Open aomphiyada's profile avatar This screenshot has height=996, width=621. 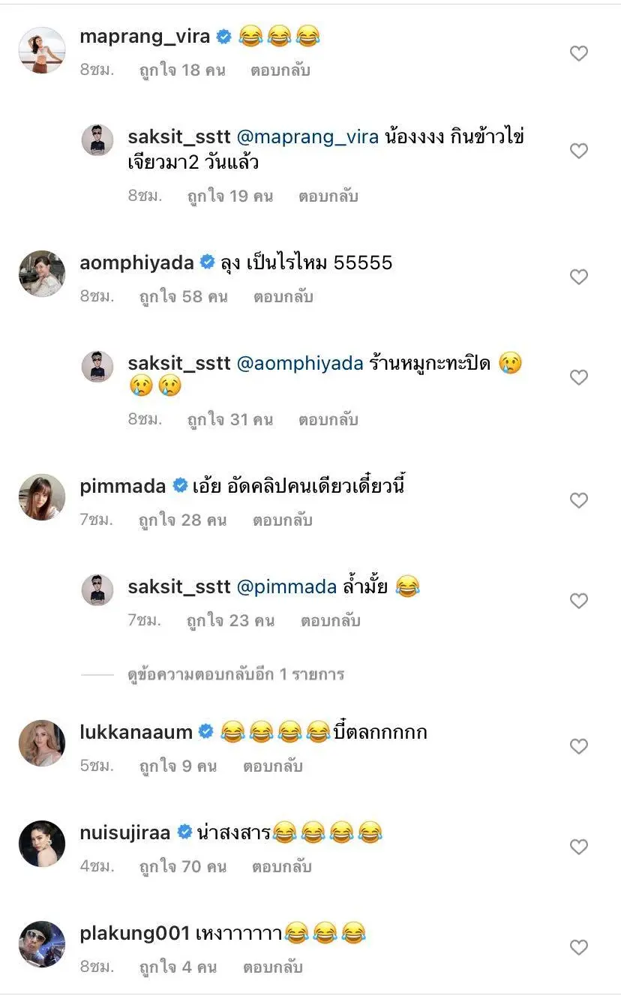point(42,274)
